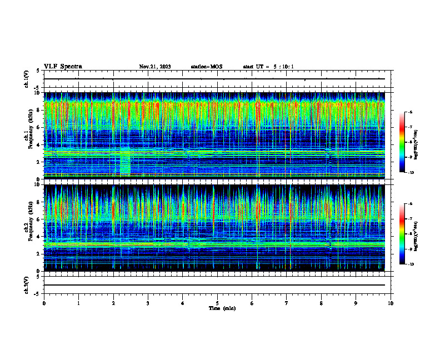This screenshot has height=340, width=440.
Task: Click the "ch.3(V)" waveform axis label
Action: click(x=27, y=285)
